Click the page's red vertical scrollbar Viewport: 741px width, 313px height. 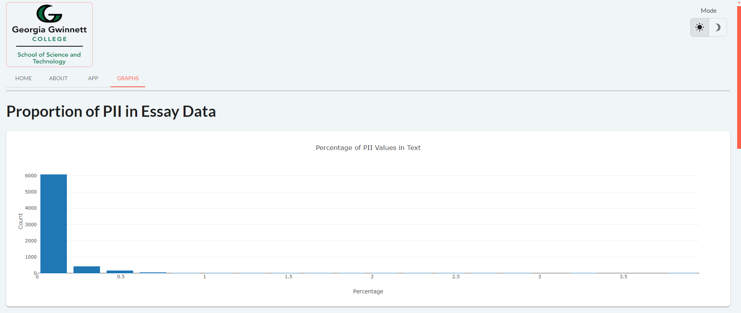point(739,77)
